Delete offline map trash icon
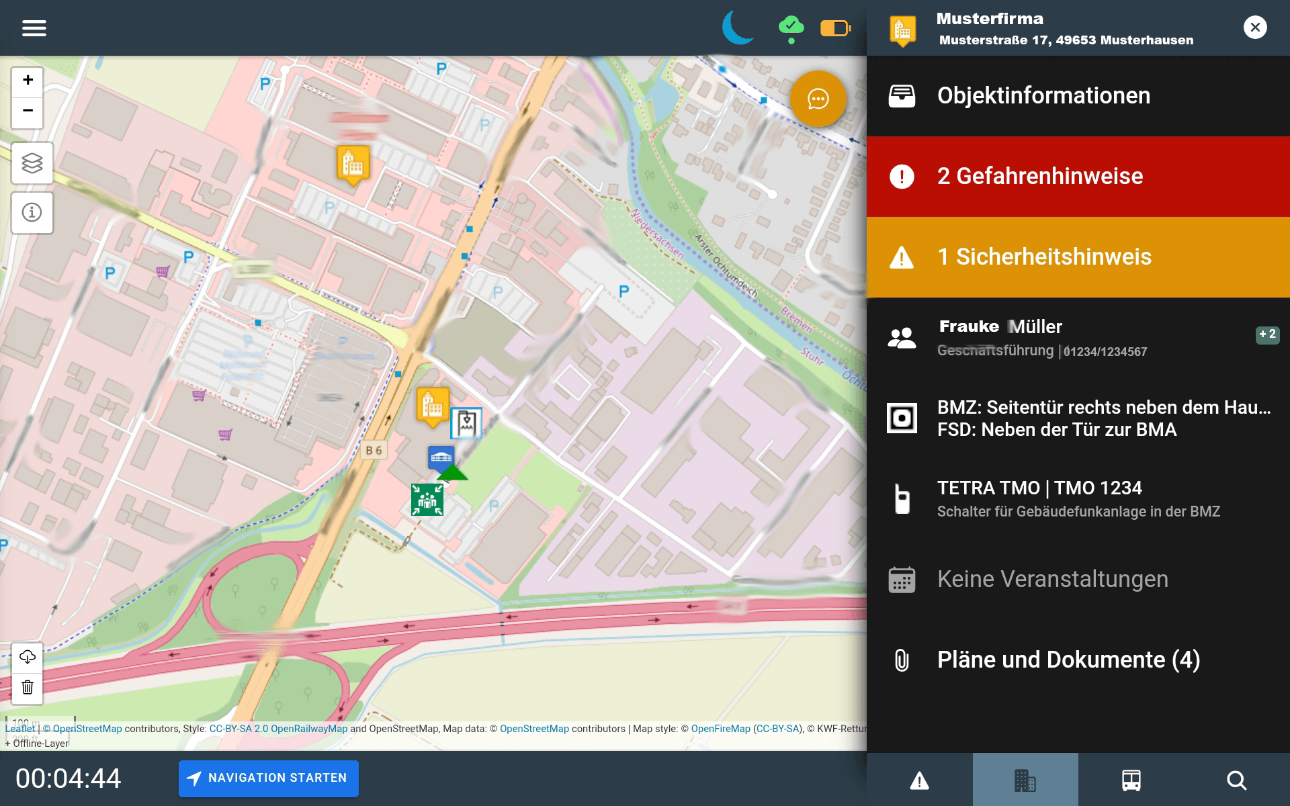 28,687
